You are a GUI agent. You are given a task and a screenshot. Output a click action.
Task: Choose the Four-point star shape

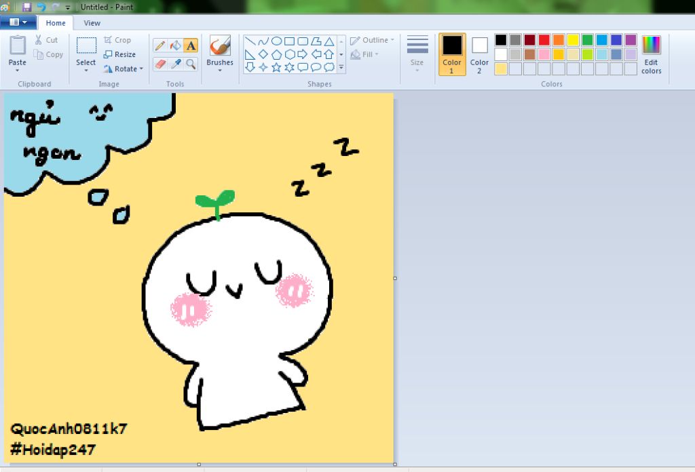[x=263, y=67]
